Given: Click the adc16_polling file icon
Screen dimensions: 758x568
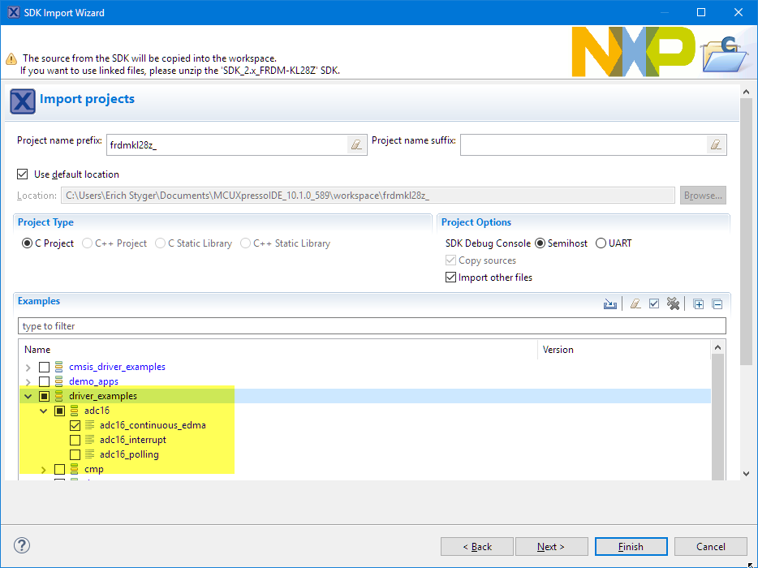Looking at the screenshot, I should point(89,454).
